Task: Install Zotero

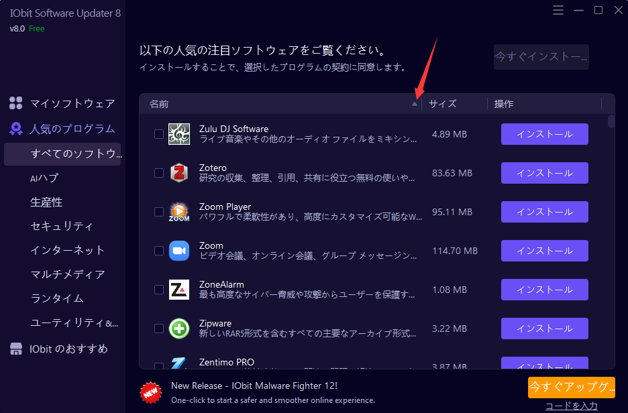Action: point(545,173)
